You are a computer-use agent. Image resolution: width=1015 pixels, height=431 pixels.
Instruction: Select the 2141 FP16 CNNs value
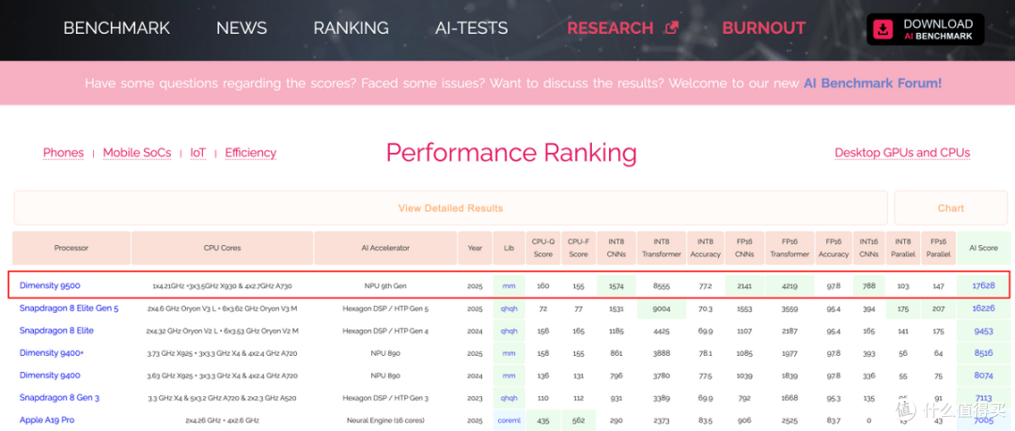[x=744, y=285]
